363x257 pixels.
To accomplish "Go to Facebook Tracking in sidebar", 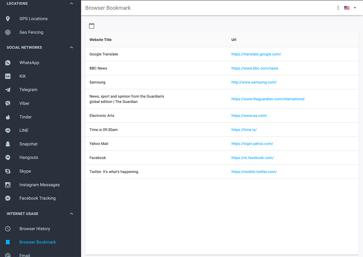I will [x=37, y=198].
